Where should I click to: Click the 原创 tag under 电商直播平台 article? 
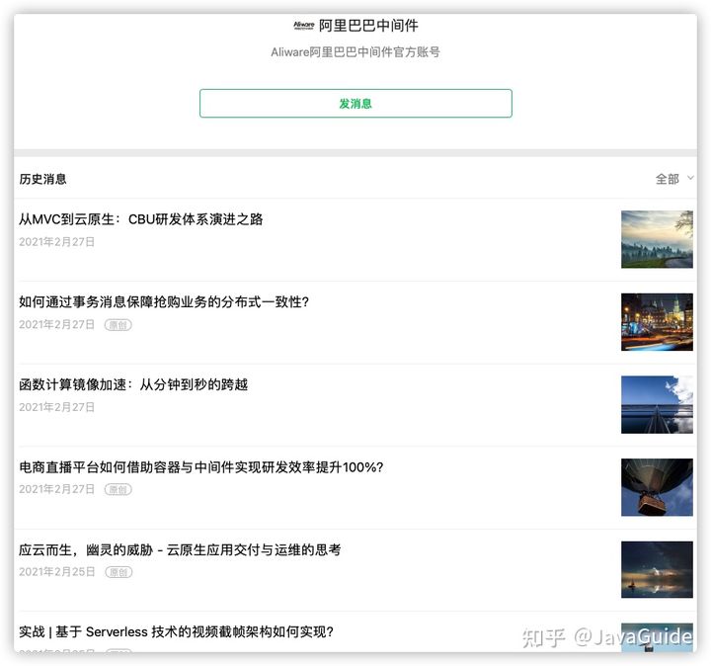(x=118, y=489)
